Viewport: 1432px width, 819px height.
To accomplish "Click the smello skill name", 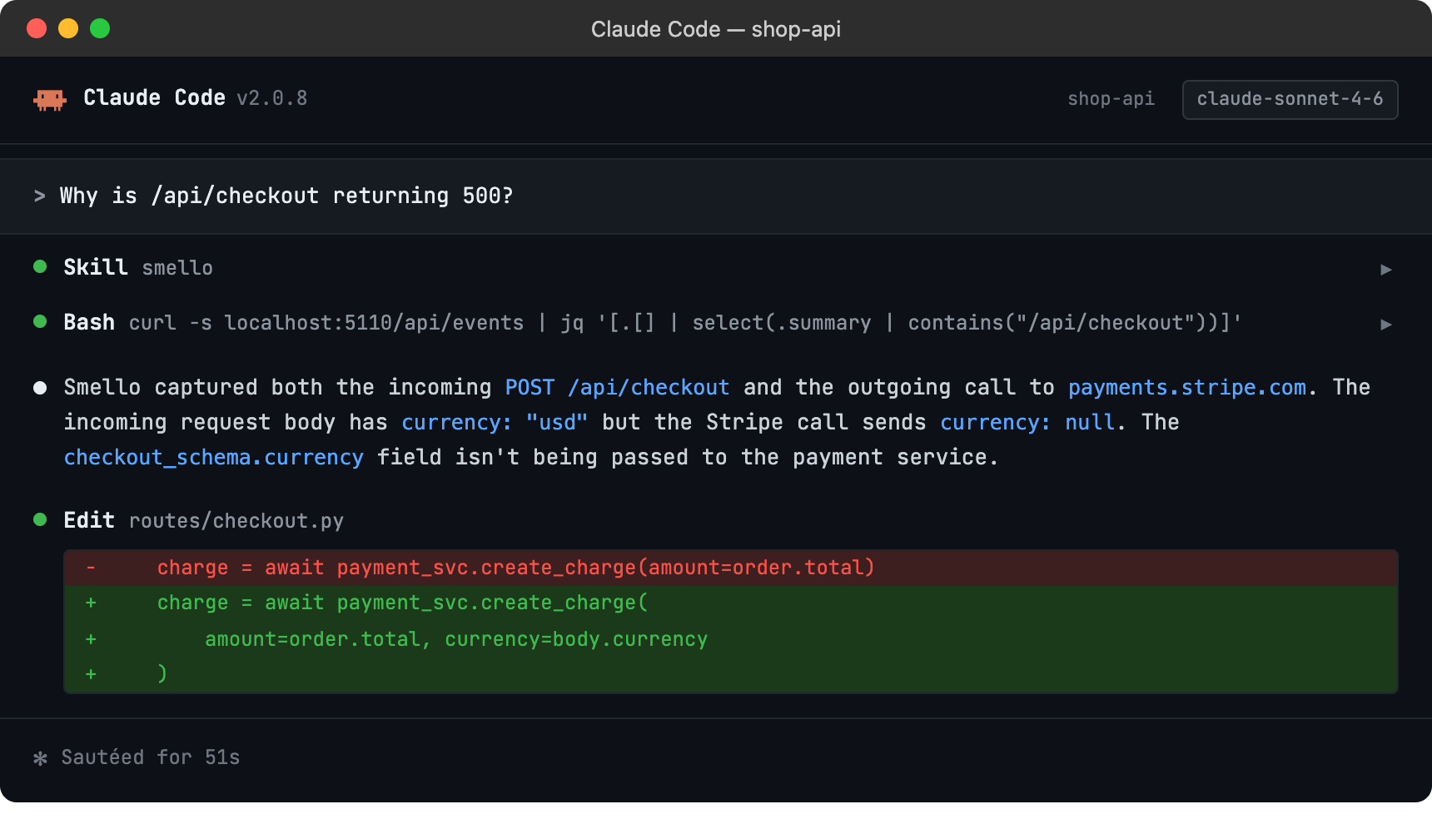I will pyautogui.click(x=177, y=268).
